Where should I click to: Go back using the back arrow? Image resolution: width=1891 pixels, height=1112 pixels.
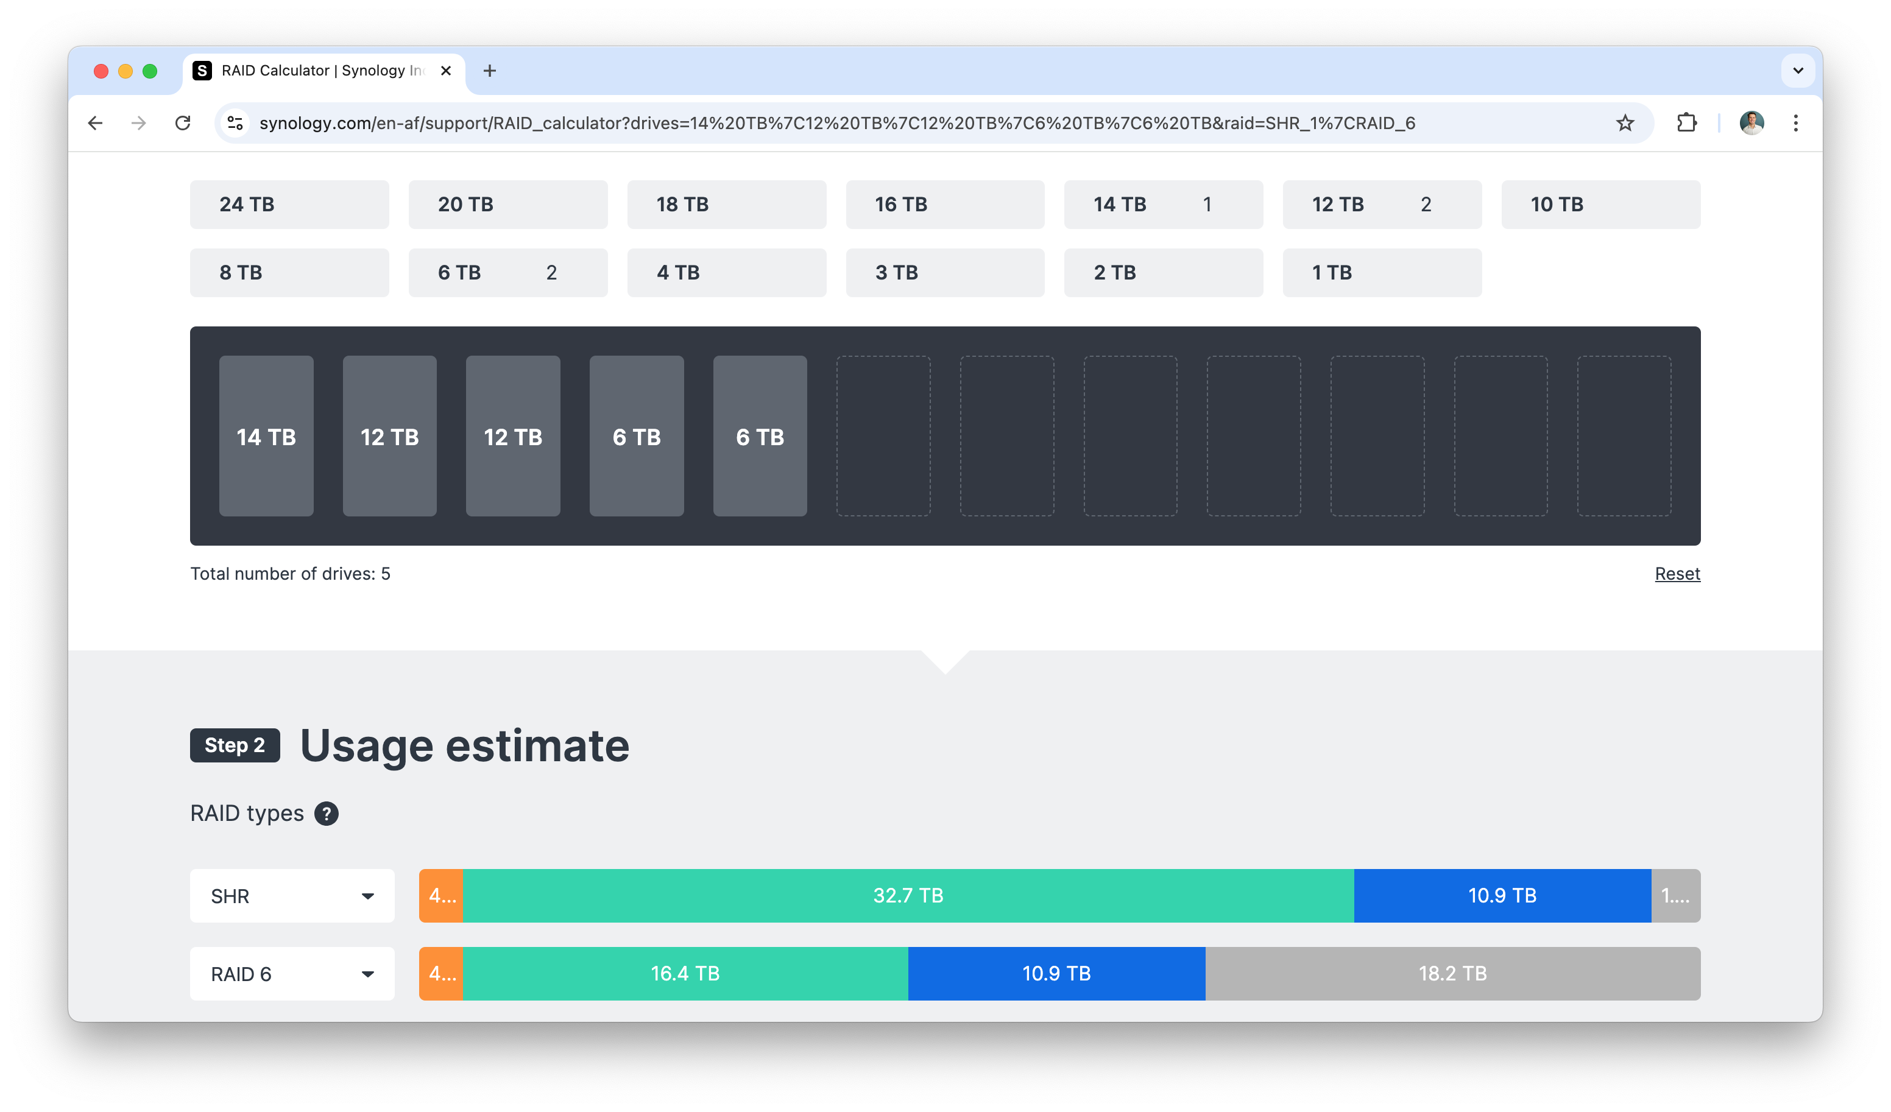95,123
